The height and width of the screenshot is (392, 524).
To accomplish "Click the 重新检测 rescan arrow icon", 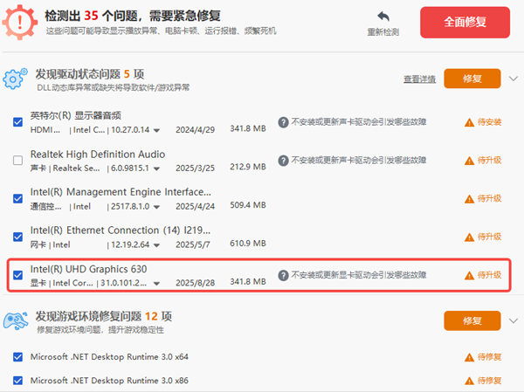I will point(383,17).
